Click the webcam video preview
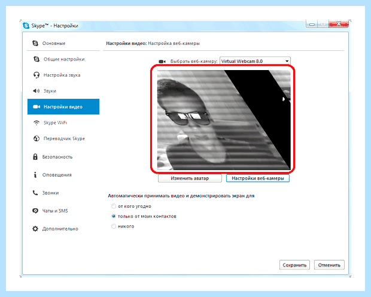 tap(224, 120)
